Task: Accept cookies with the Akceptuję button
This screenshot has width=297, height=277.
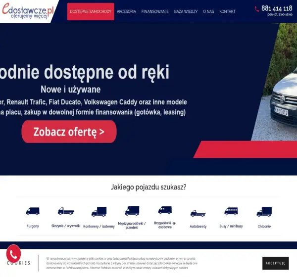Action: [275, 263]
